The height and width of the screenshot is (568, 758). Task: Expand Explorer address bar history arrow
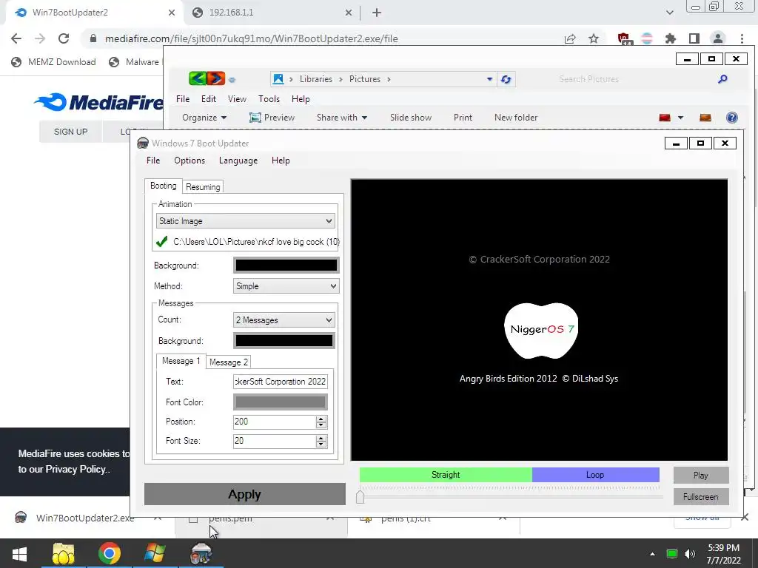489,79
